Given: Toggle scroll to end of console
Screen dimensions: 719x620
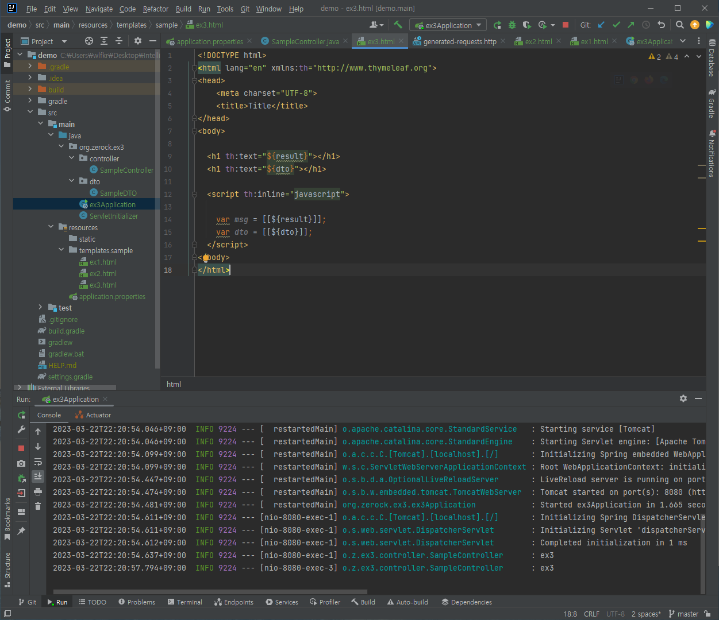Looking at the screenshot, I should (x=38, y=476).
